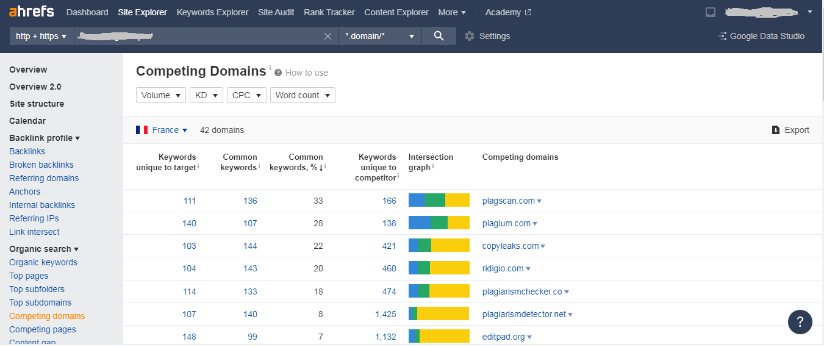Click the How to use help icon
Image resolution: width=824 pixels, height=347 pixels.
coord(278,73)
